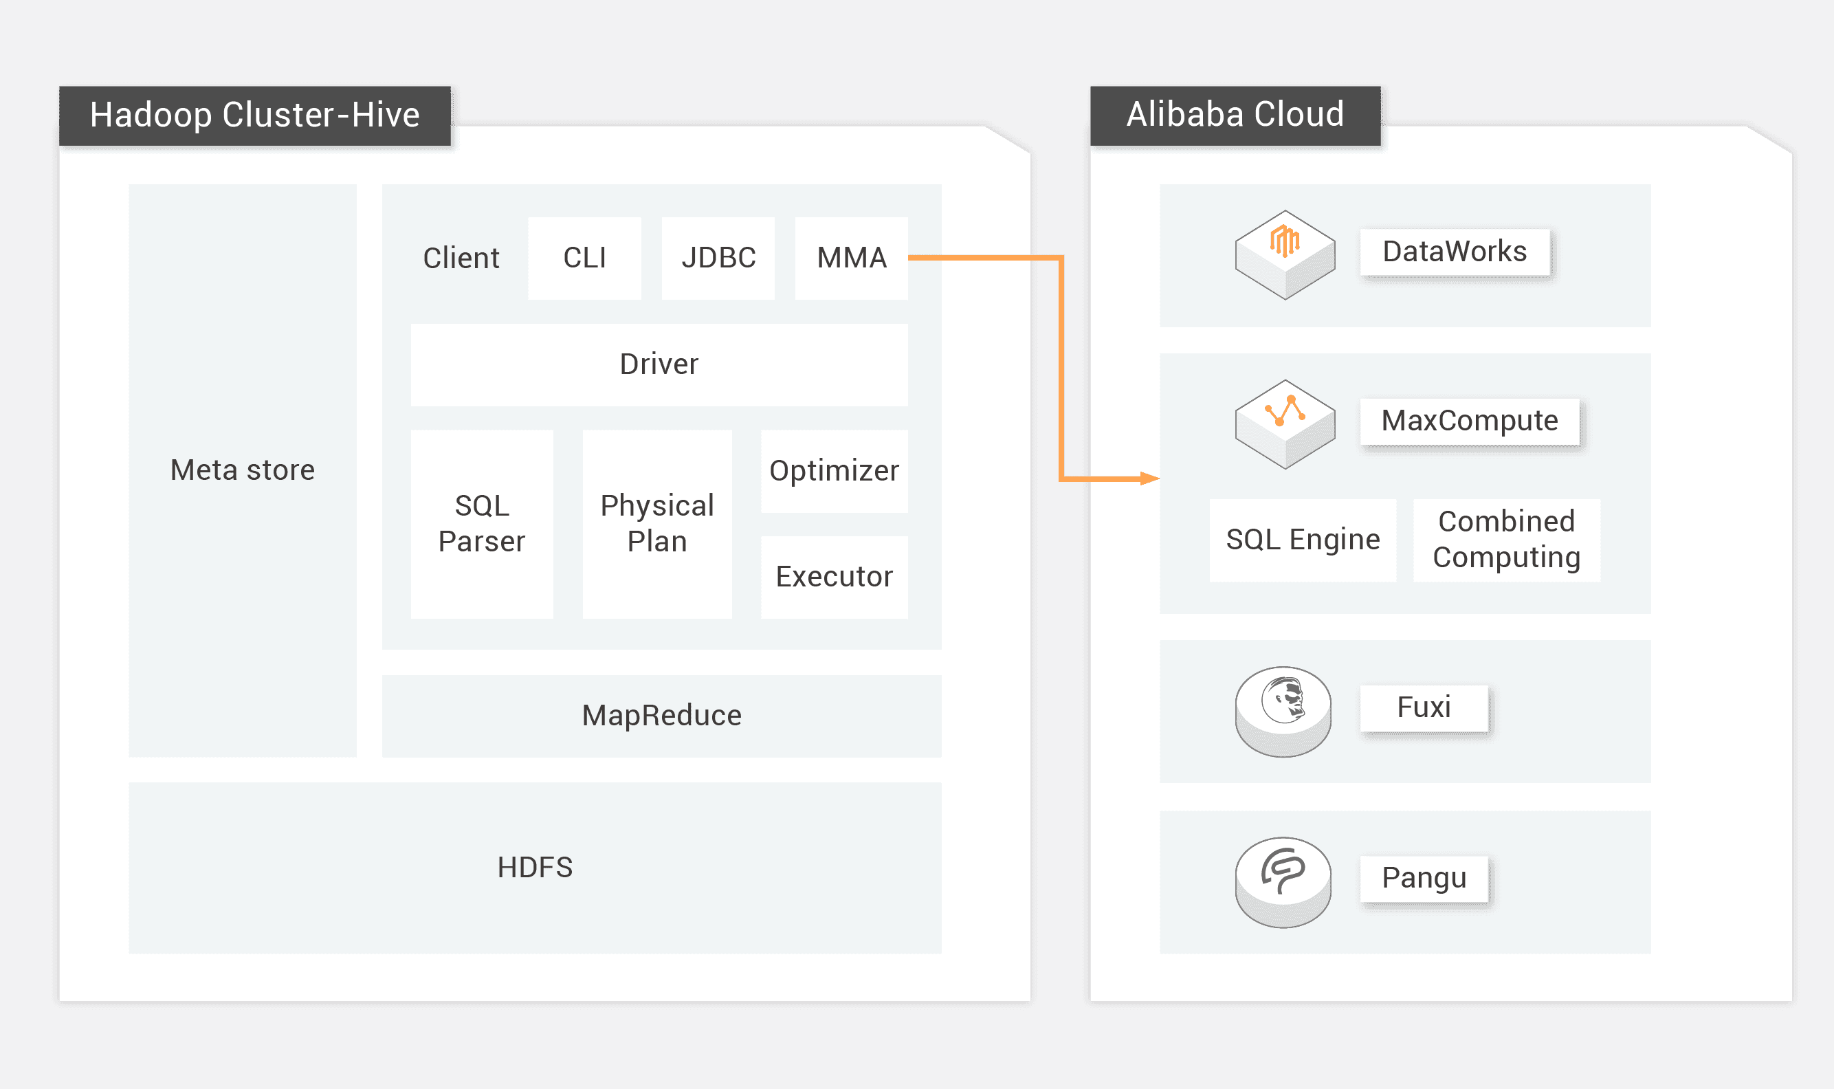Click the Fuxi label box

tap(1423, 707)
